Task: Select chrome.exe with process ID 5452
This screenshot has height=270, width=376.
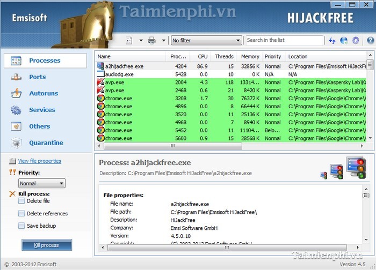Action: point(232,130)
